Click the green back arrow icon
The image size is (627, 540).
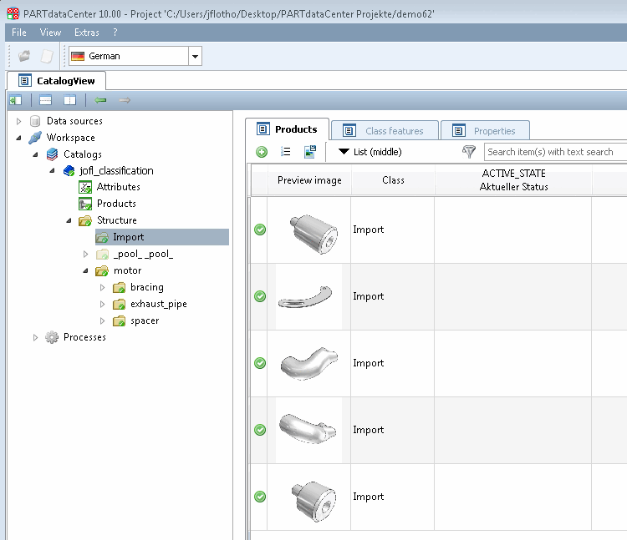click(x=101, y=100)
